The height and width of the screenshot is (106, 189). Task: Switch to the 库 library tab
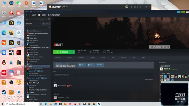coord(39,15)
